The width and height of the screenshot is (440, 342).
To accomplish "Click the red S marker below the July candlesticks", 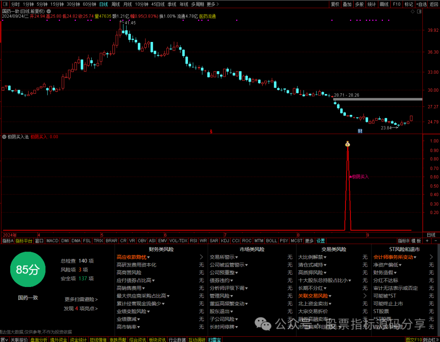I will pyautogui.click(x=211, y=131).
